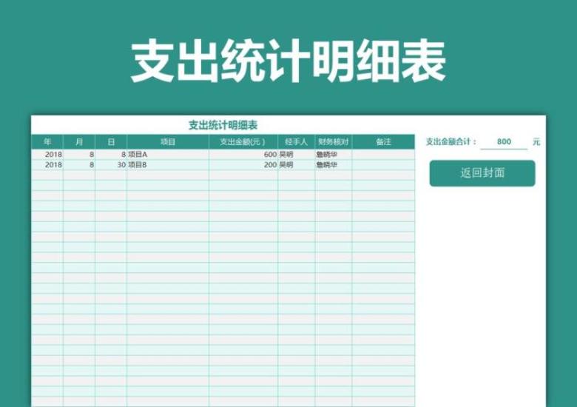Click the 项目A cell
The height and width of the screenshot is (407, 577).
pos(168,154)
